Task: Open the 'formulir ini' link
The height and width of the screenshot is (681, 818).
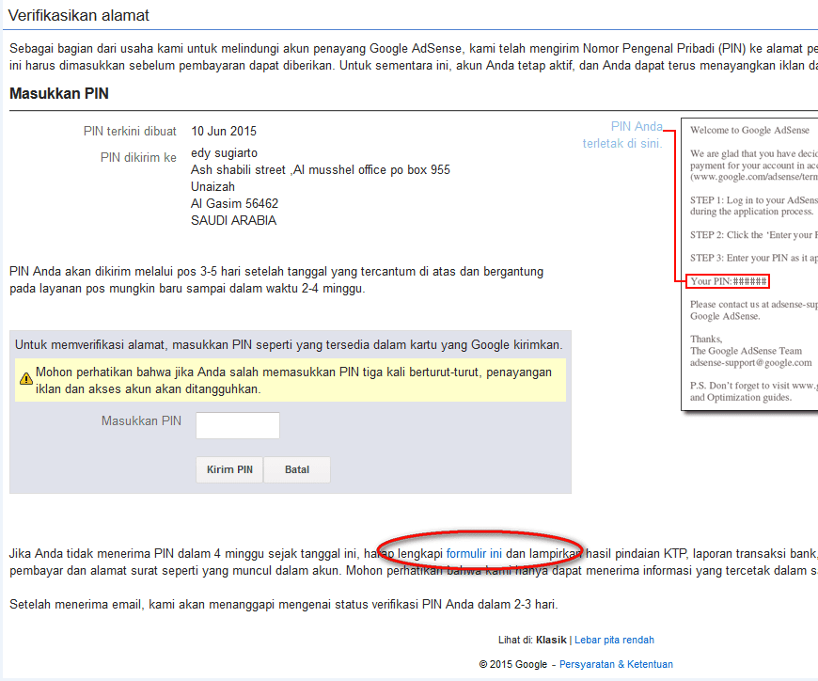Action: coord(474,554)
